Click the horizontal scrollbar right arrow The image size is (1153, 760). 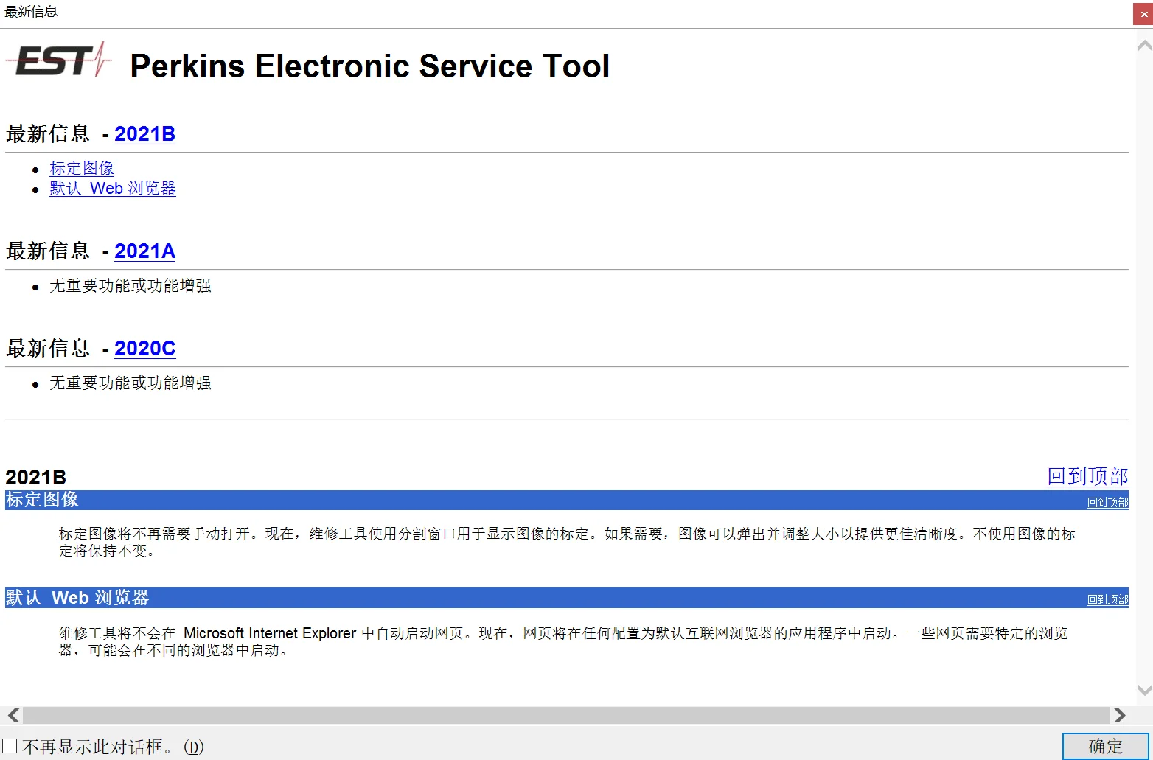click(x=1120, y=715)
